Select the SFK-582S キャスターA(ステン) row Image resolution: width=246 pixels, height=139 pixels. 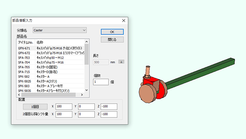click(x=51, y=81)
